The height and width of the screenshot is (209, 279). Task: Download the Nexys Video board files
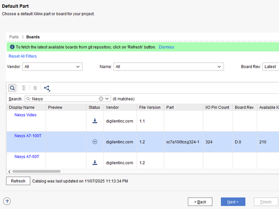[x=95, y=121]
